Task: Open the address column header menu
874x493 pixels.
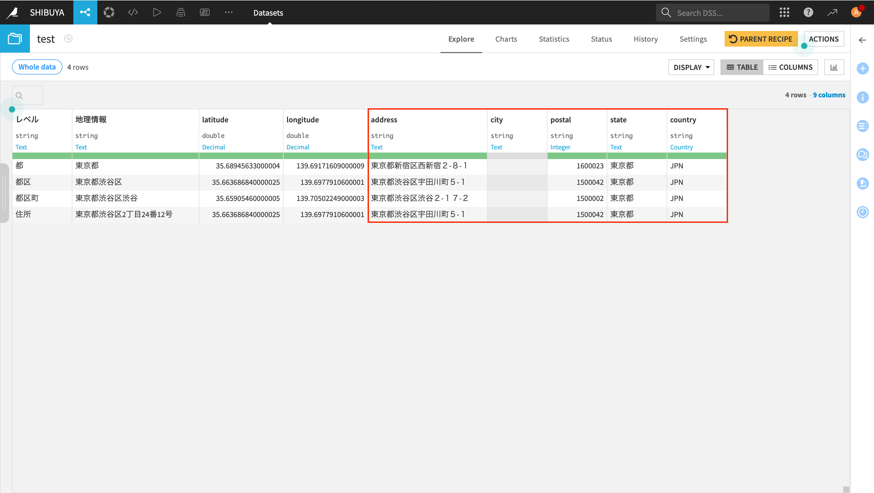Action: pyautogui.click(x=384, y=119)
